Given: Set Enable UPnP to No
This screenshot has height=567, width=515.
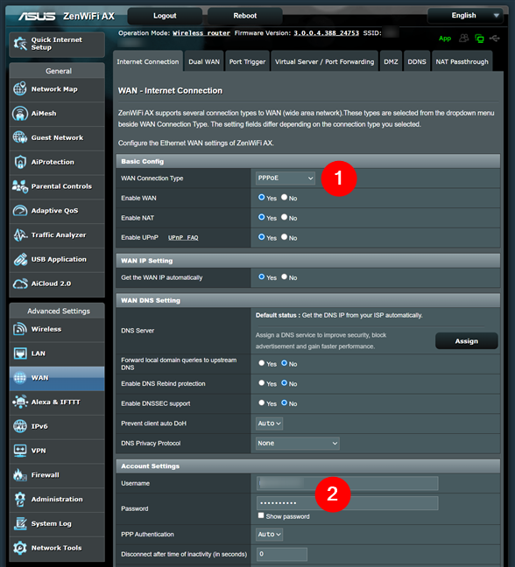Looking at the screenshot, I should point(285,237).
